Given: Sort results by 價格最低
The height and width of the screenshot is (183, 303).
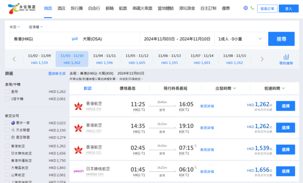Looking at the screenshot, I should pyautogui.click(x=128, y=88).
